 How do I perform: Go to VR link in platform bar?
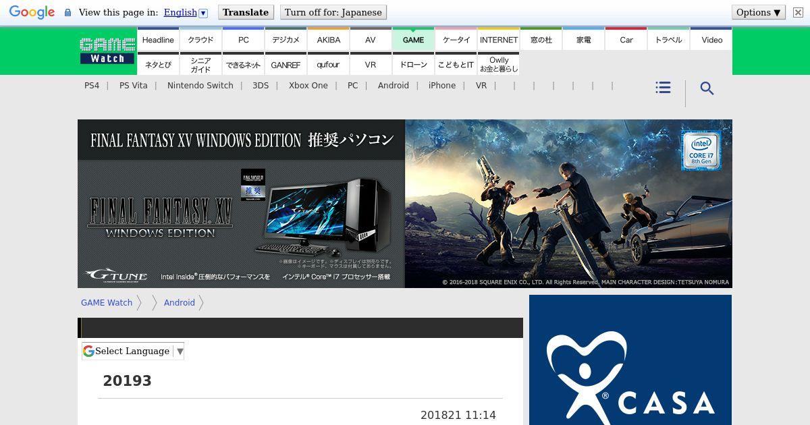(481, 86)
